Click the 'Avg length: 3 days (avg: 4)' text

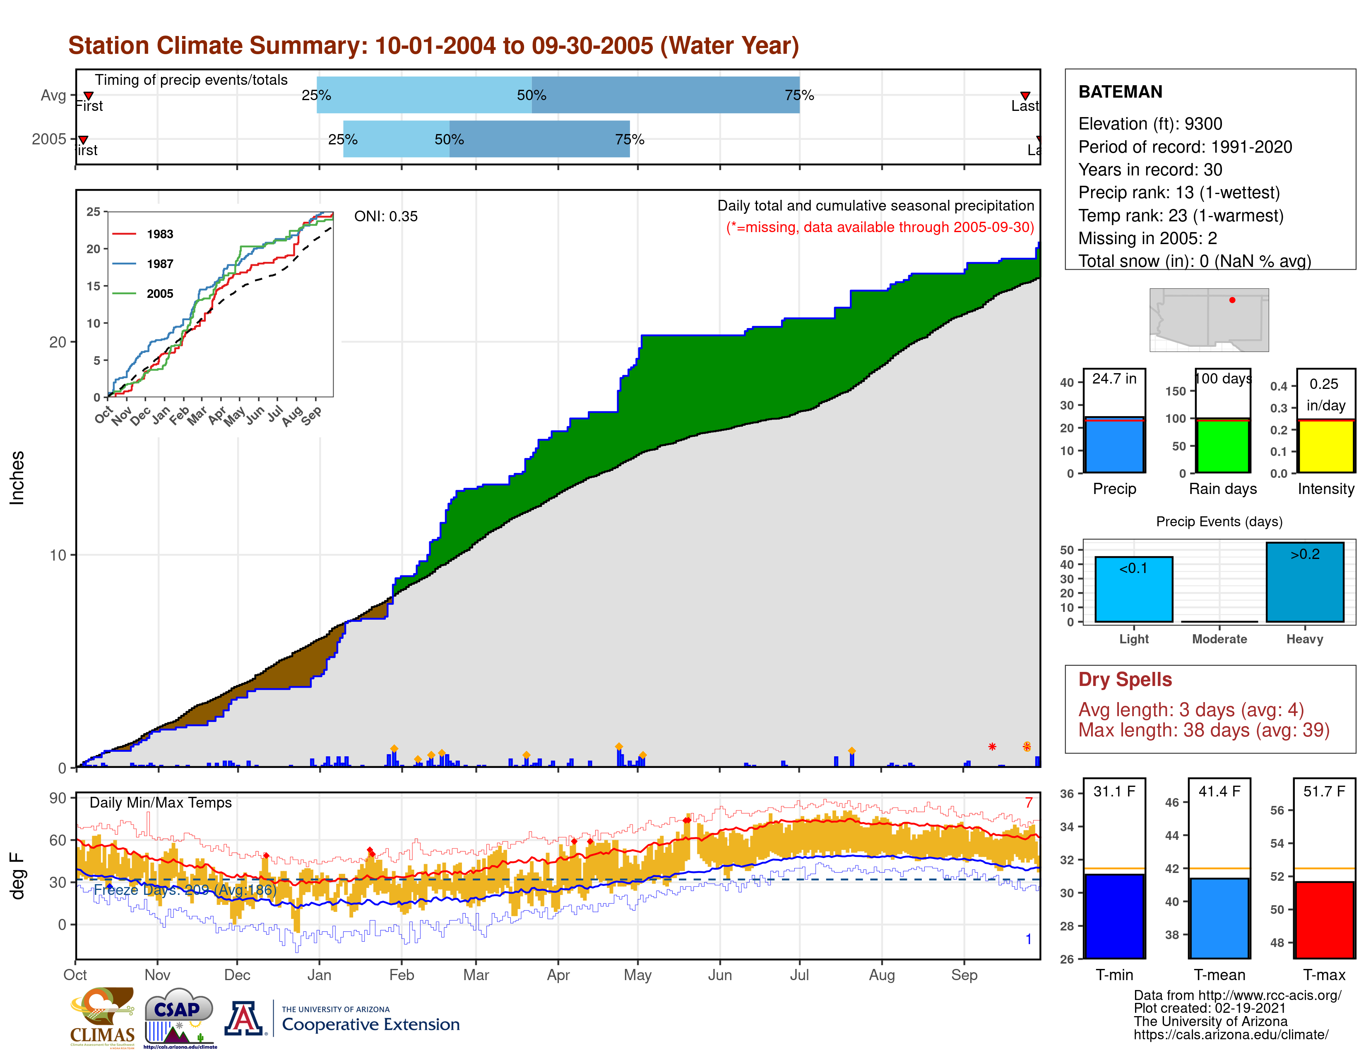(1191, 710)
